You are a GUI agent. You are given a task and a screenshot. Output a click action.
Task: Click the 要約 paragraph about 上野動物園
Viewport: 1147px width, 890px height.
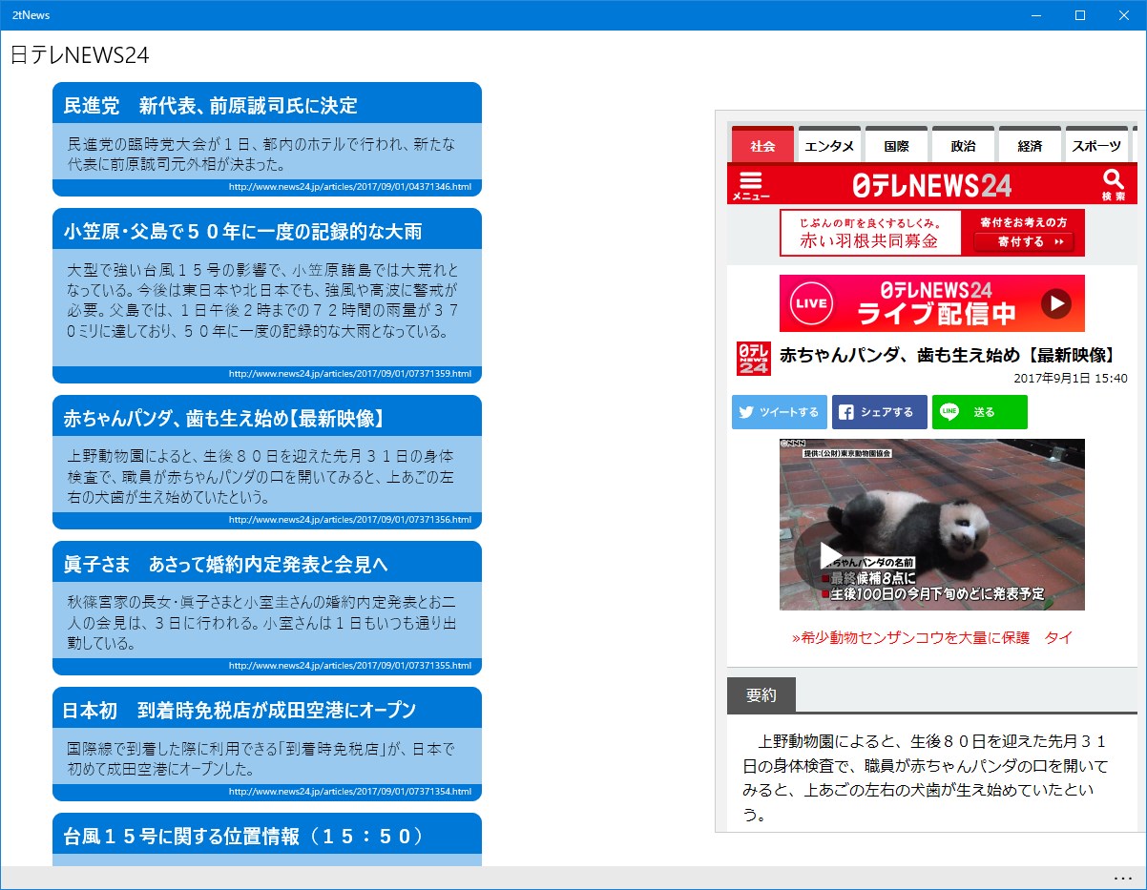point(926,778)
